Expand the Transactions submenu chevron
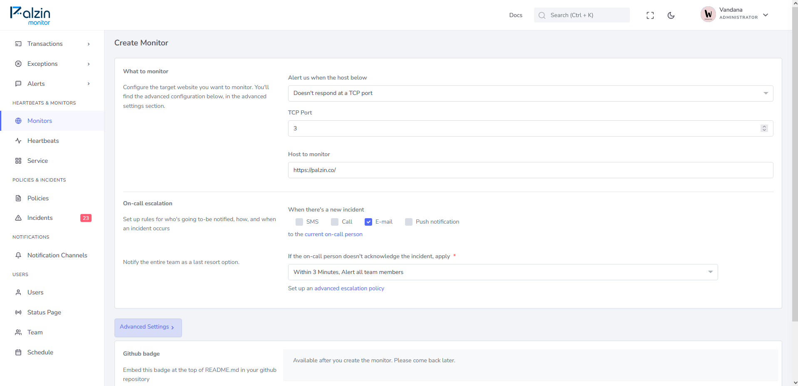 (89, 44)
